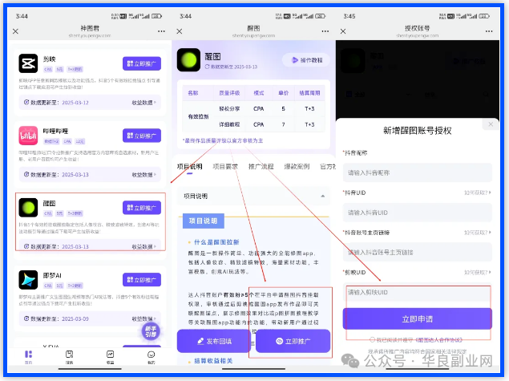Expand 收益数据 under the 剪映 card
Screen dimensions: 509x381
[146, 103]
